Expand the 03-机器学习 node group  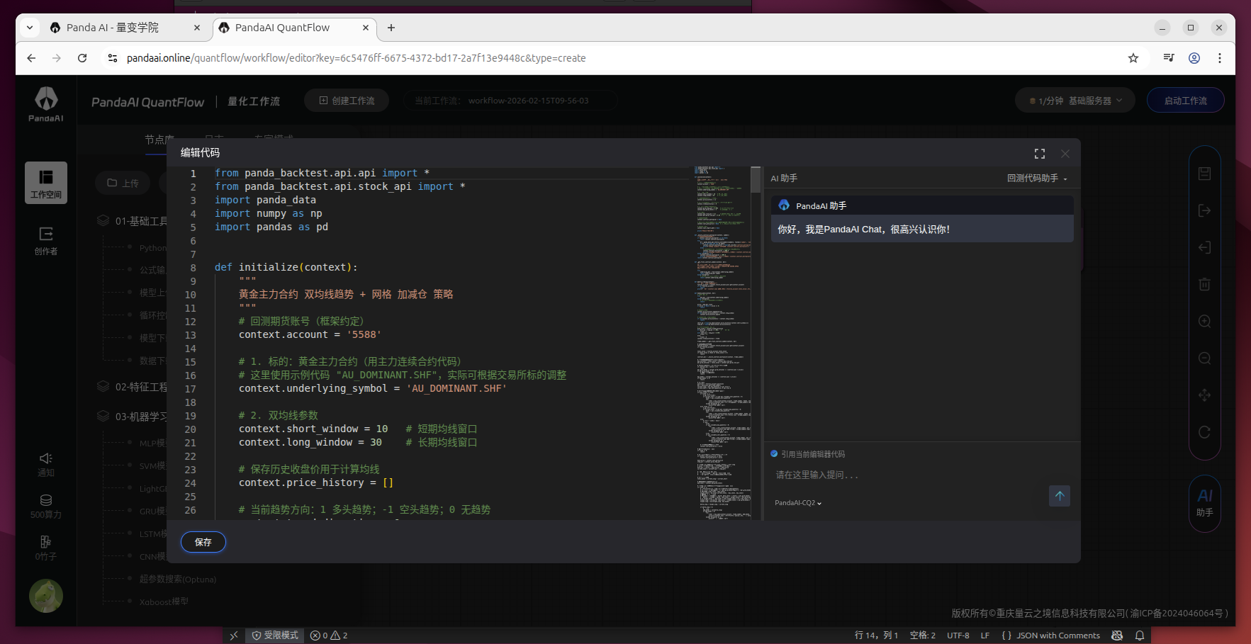pos(133,417)
